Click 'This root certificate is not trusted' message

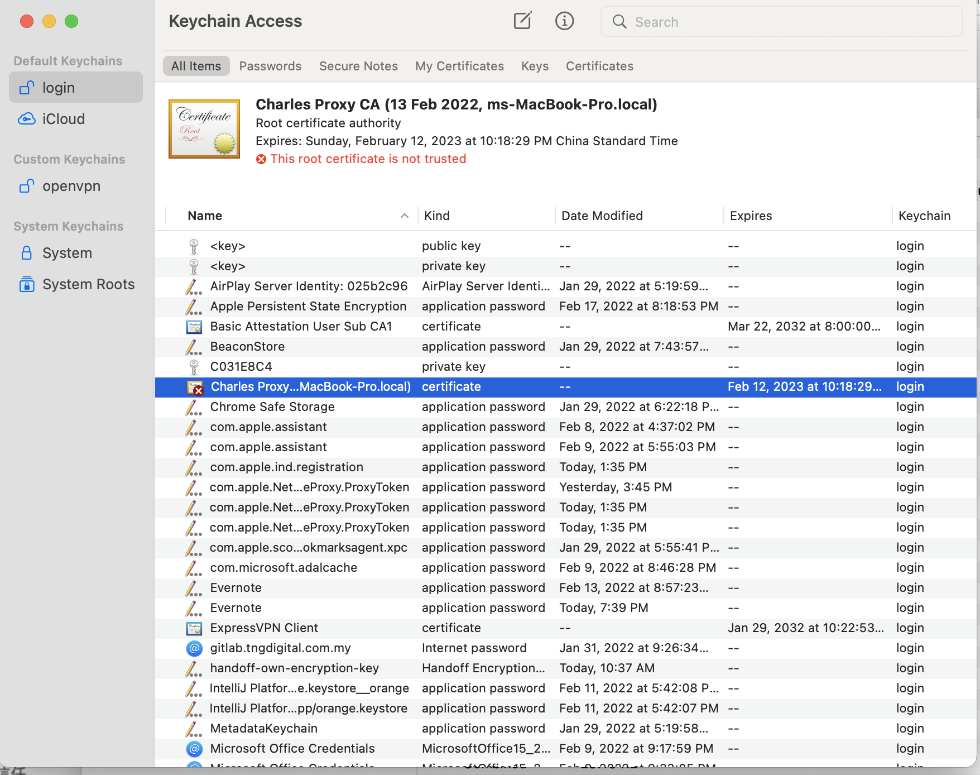coord(368,159)
